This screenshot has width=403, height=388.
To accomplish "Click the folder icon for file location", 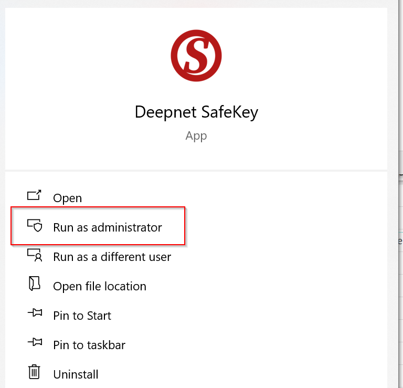I will 34,284.
